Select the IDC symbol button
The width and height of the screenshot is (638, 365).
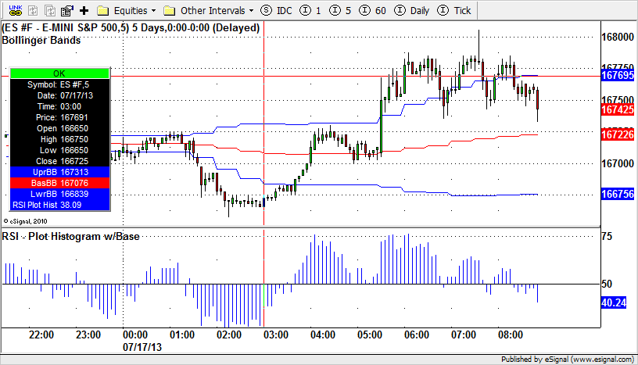[x=276, y=11]
